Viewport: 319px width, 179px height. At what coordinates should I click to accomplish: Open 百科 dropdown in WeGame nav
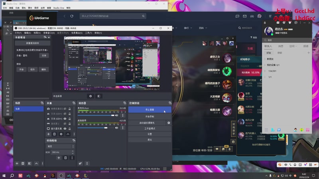click(x=203, y=28)
